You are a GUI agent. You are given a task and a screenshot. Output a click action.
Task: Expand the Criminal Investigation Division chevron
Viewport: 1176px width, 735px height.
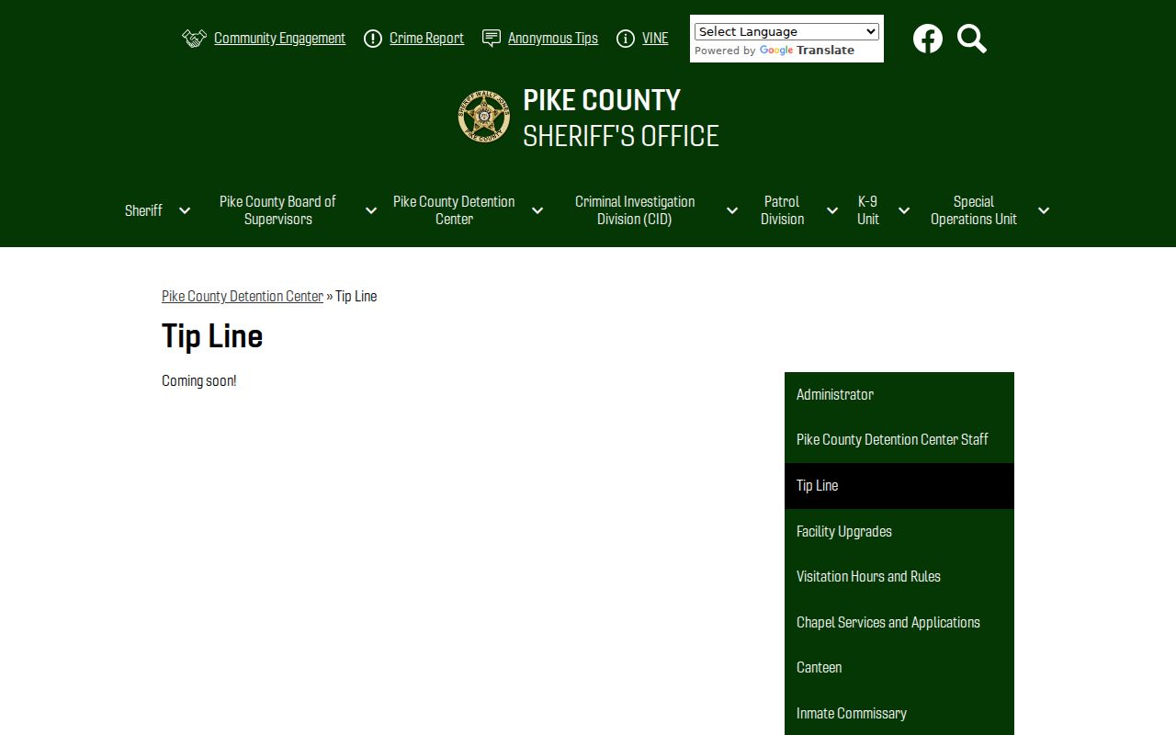(732, 210)
